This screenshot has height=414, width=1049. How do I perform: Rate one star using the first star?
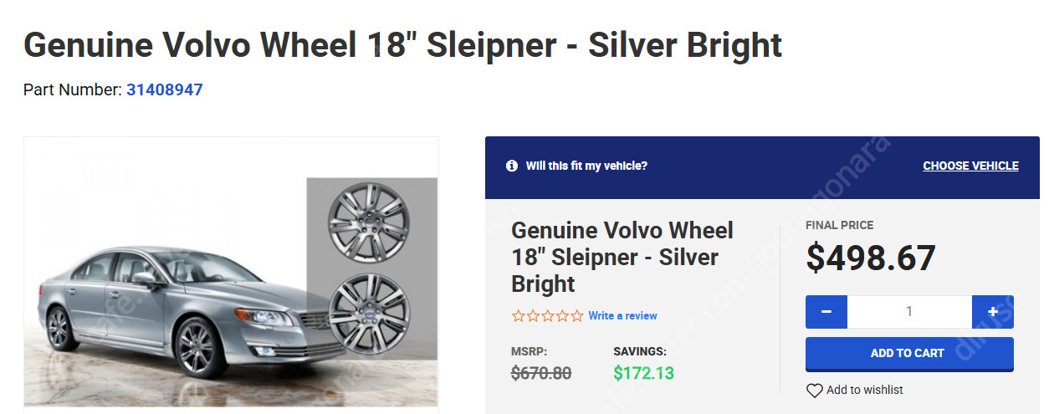pos(519,316)
